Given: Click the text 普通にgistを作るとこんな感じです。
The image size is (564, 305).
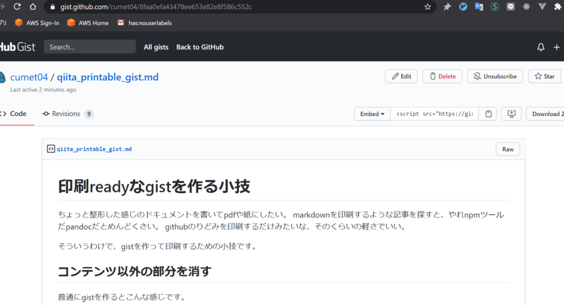Looking at the screenshot, I should pos(122,297).
